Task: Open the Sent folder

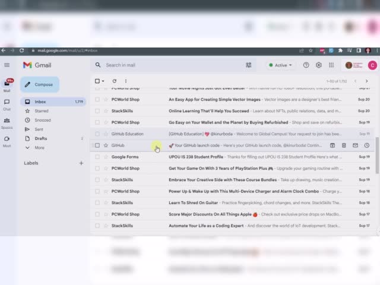Action: tap(53, 129)
